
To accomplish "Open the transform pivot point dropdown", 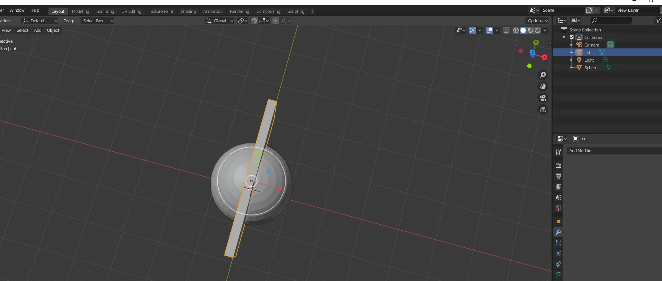I will click(x=242, y=21).
